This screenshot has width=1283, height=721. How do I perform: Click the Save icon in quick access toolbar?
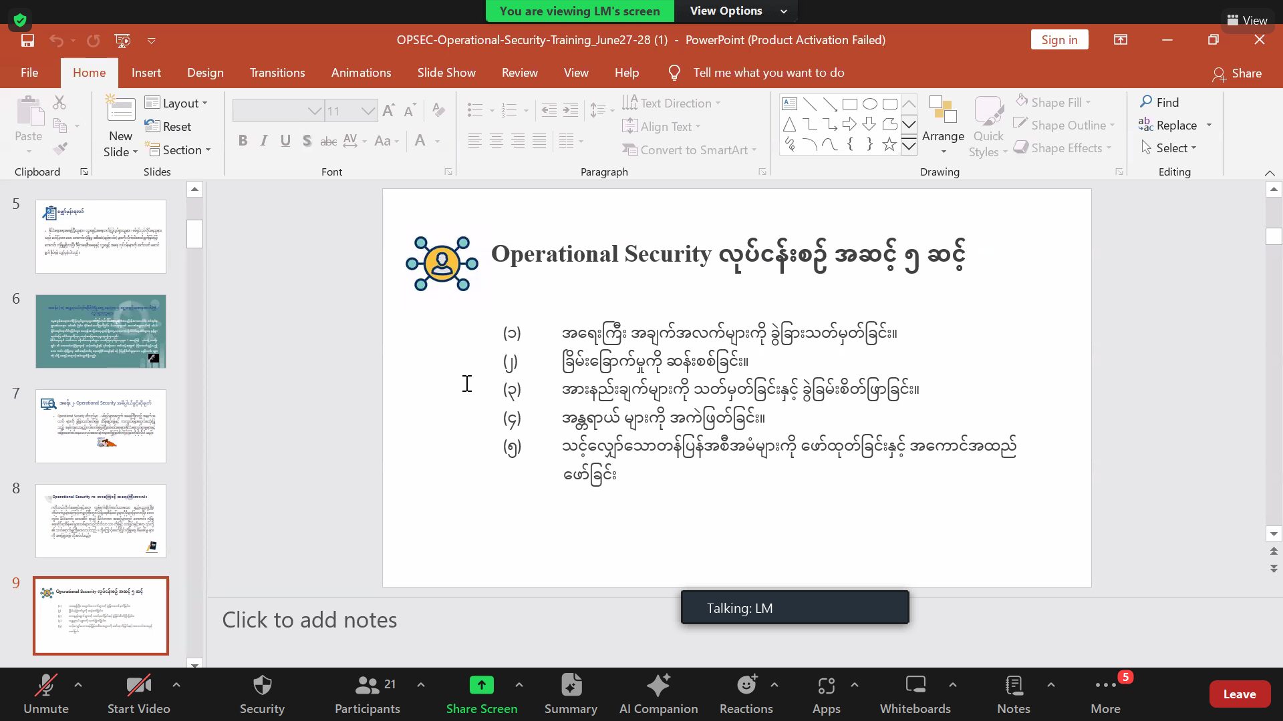(27, 40)
